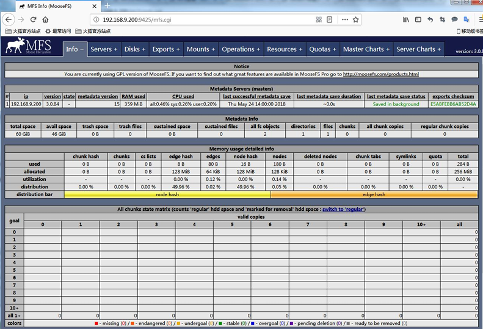Open the Quotas tab
This screenshot has height=329, width=483.
pos(322,49)
